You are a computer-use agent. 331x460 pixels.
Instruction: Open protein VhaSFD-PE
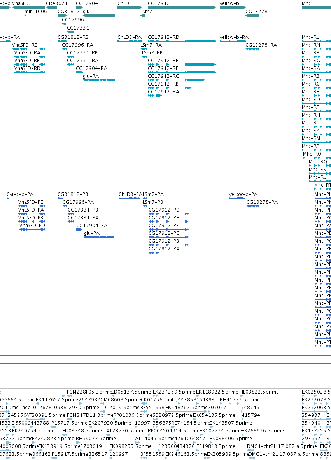[x=32, y=206]
